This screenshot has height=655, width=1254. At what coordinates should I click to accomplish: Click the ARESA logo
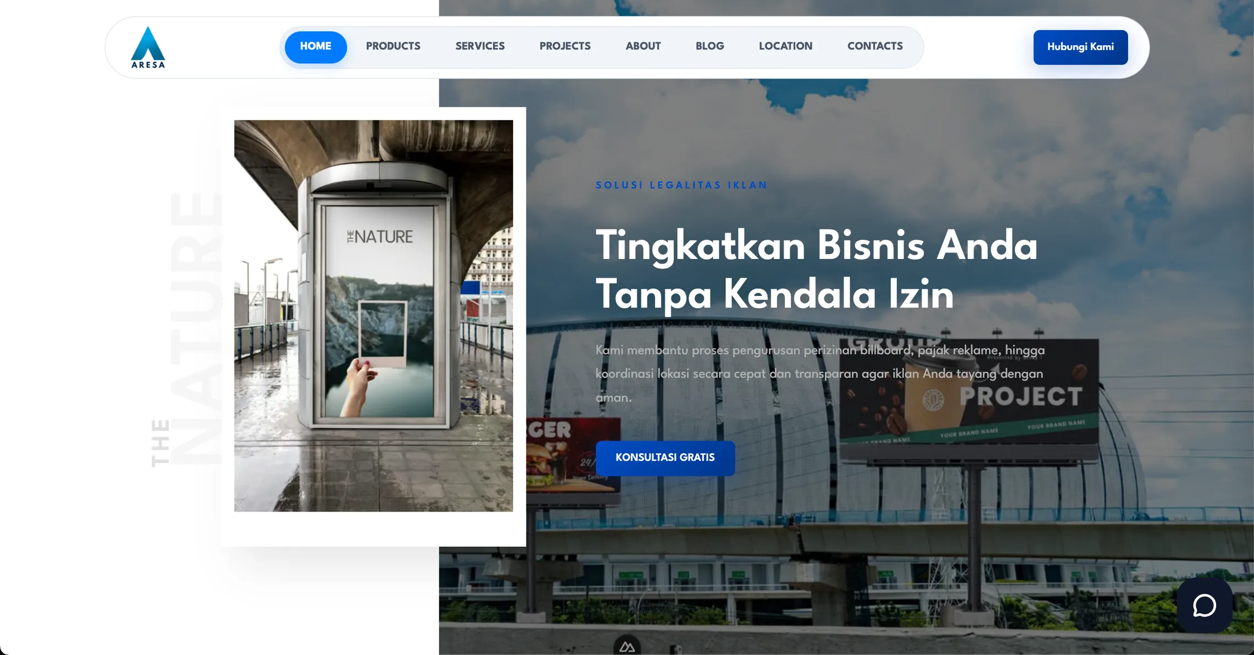(x=148, y=47)
